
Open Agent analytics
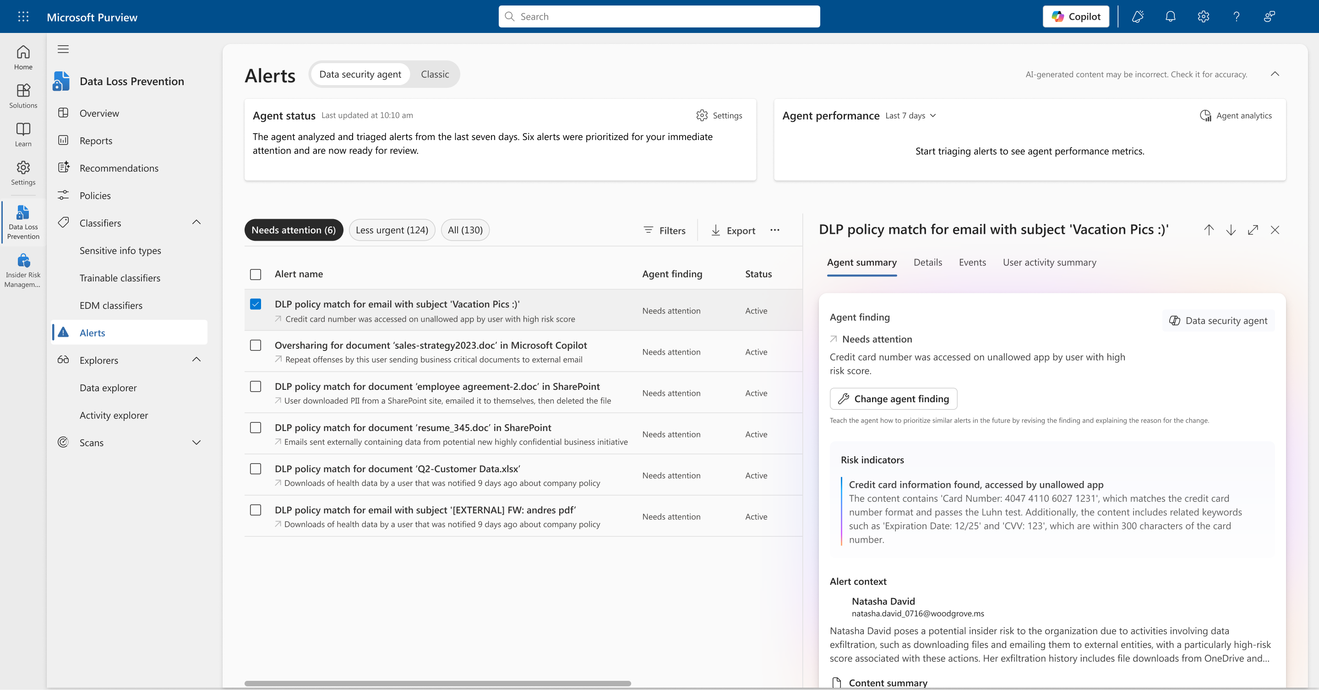point(1236,116)
